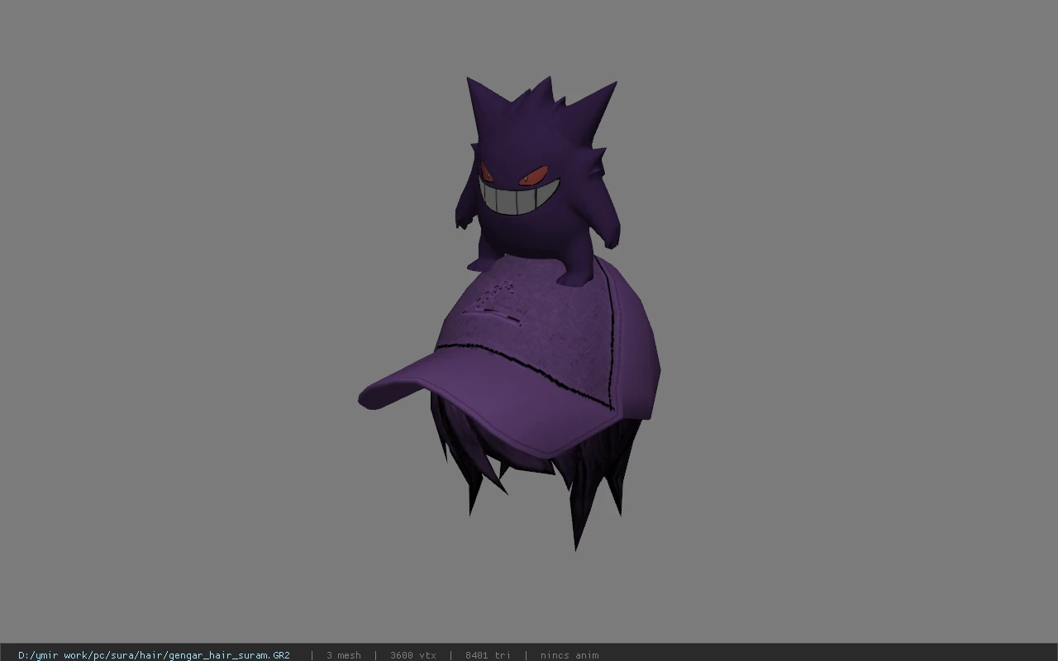Click the '8401 tri' triangle count

[x=488, y=655]
